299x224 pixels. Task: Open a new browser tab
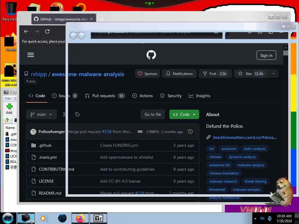coord(102,19)
